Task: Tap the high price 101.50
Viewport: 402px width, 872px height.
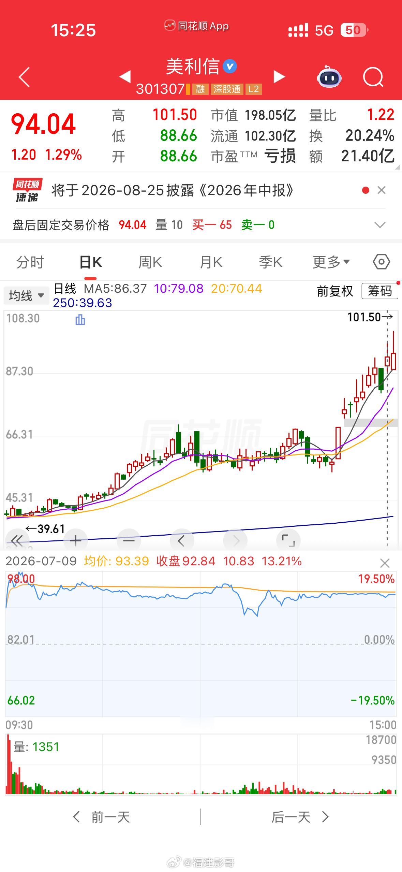Action: (x=175, y=115)
